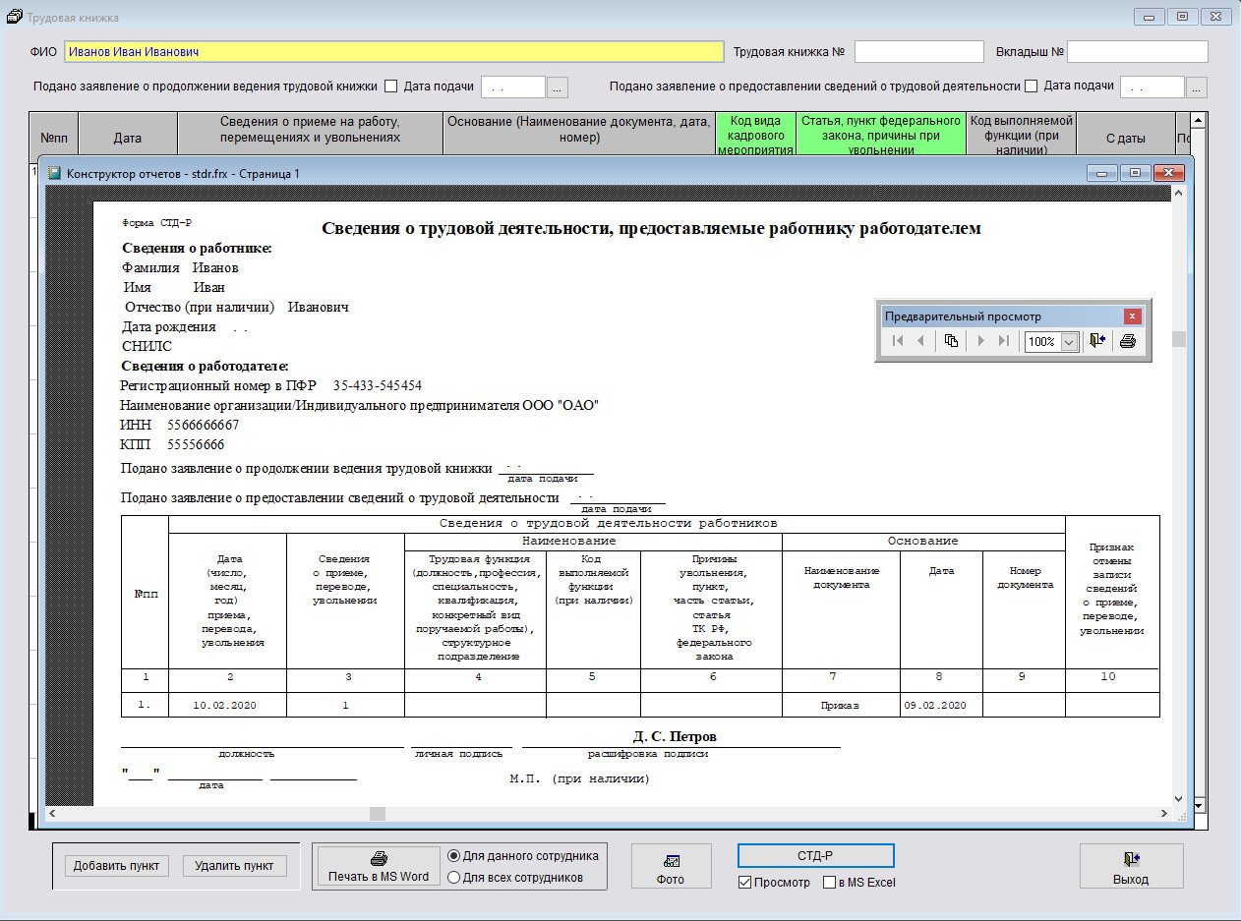The width and height of the screenshot is (1241, 921).
Task: Select Для всех сотрудников radio button
Action: [x=454, y=877]
